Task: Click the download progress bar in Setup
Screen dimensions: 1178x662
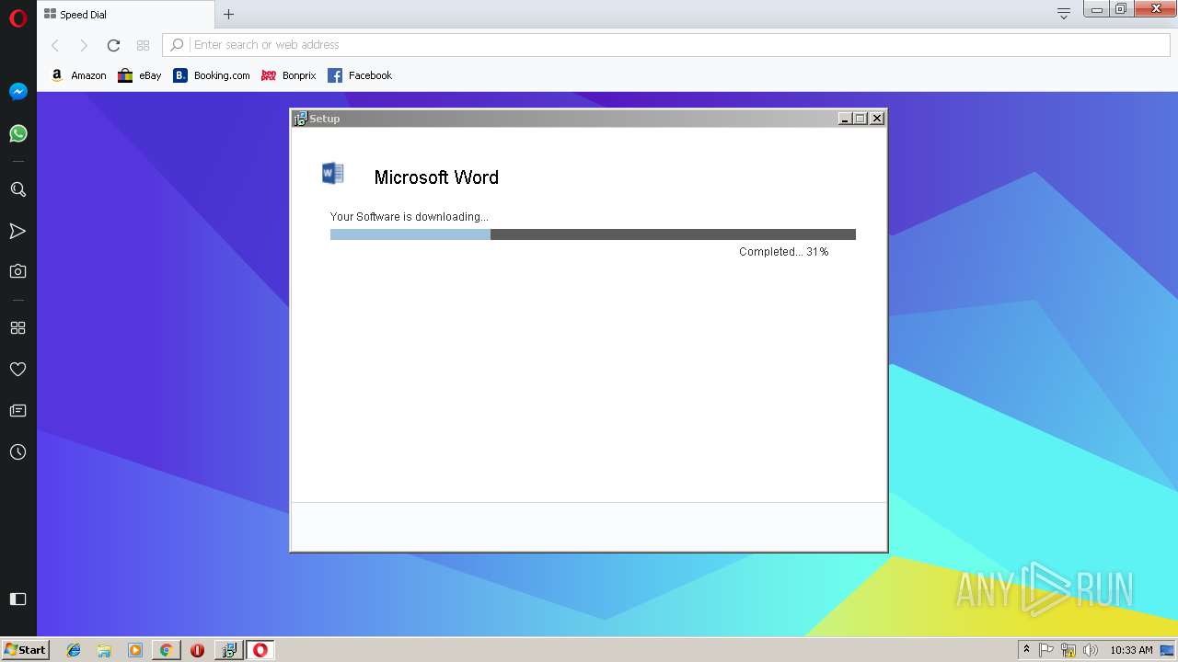Action: pyautogui.click(x=593, y=234)
